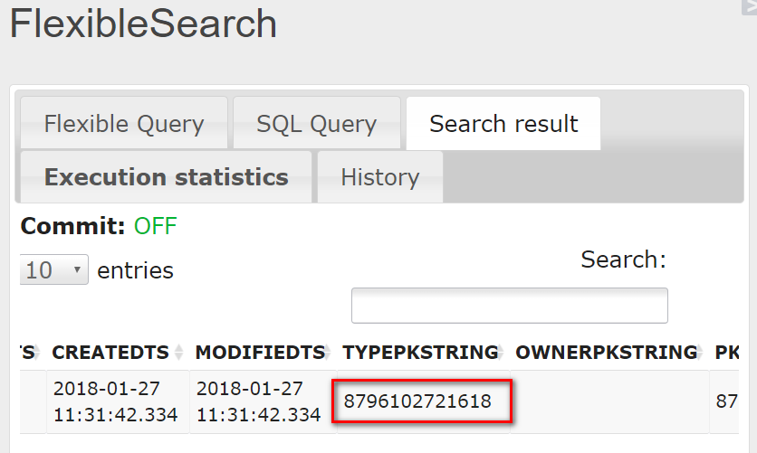The image size is (757, 453).
Task: Click the Commit OFF status text
Action: pos(156,226)
